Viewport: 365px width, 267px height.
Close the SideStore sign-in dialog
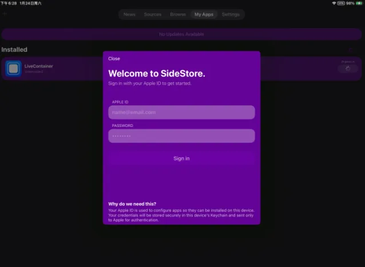point(114,59)
